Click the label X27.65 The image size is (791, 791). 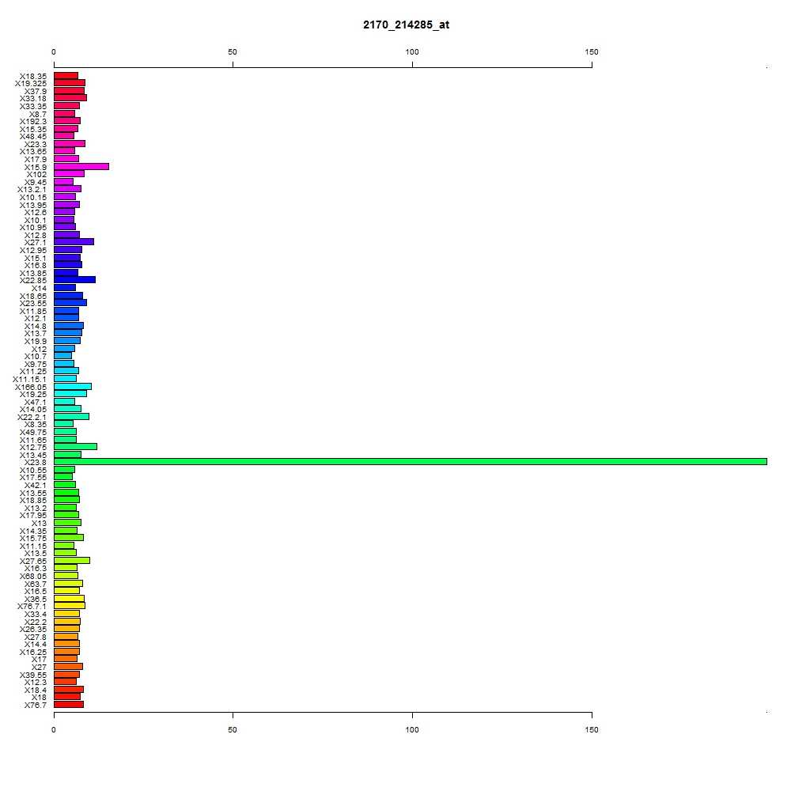(x=33, y=562)
